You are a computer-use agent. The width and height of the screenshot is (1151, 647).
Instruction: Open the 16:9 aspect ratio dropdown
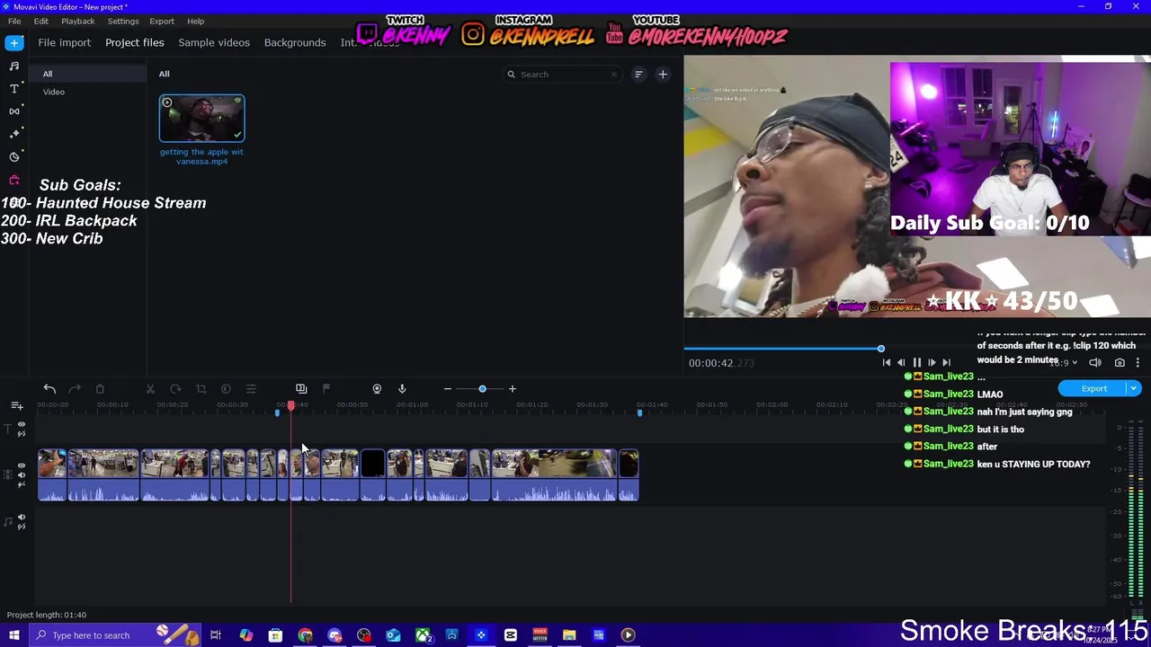(x=1064, y=363)
